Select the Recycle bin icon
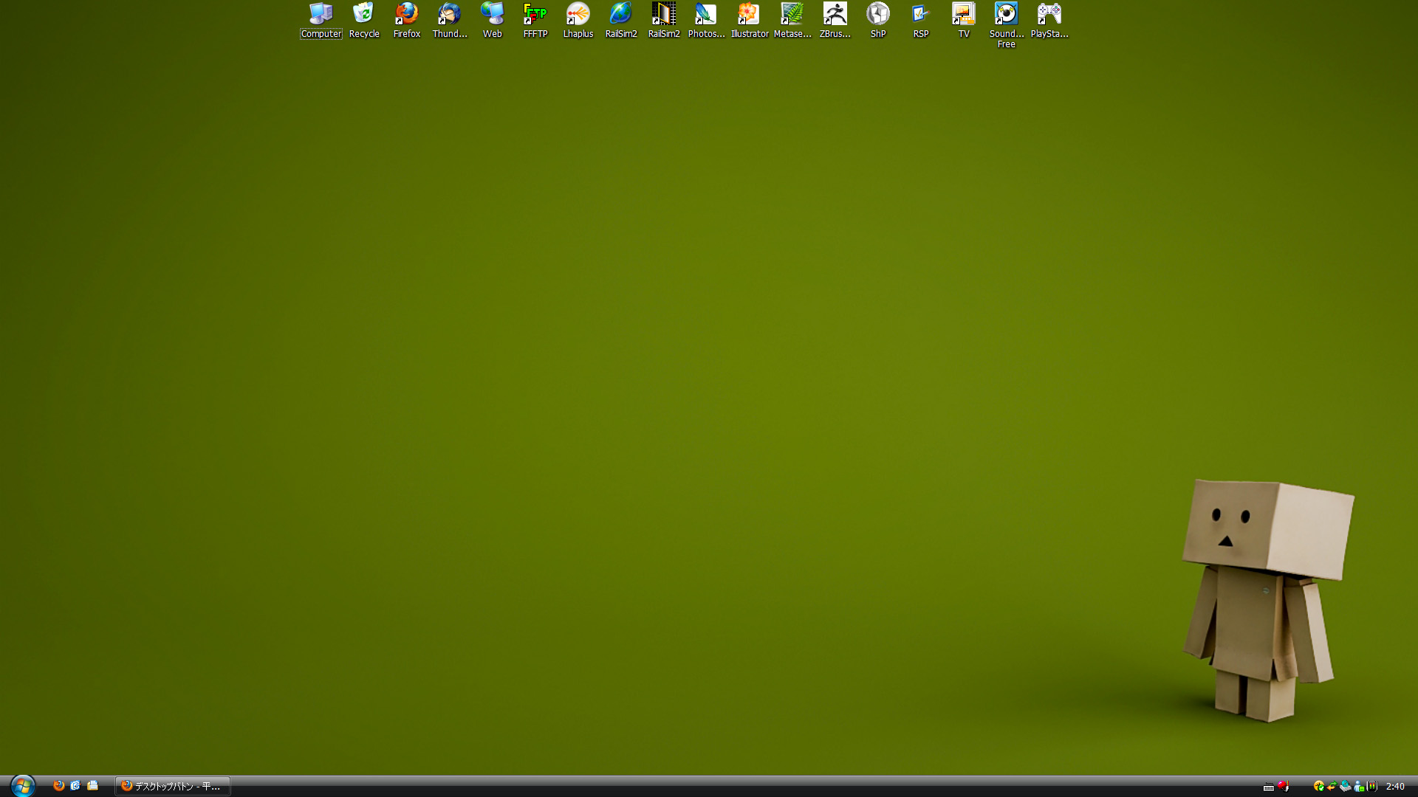The width and height of the screenshot is (1418, 797). pyautogui.click(x=363, y=14)
